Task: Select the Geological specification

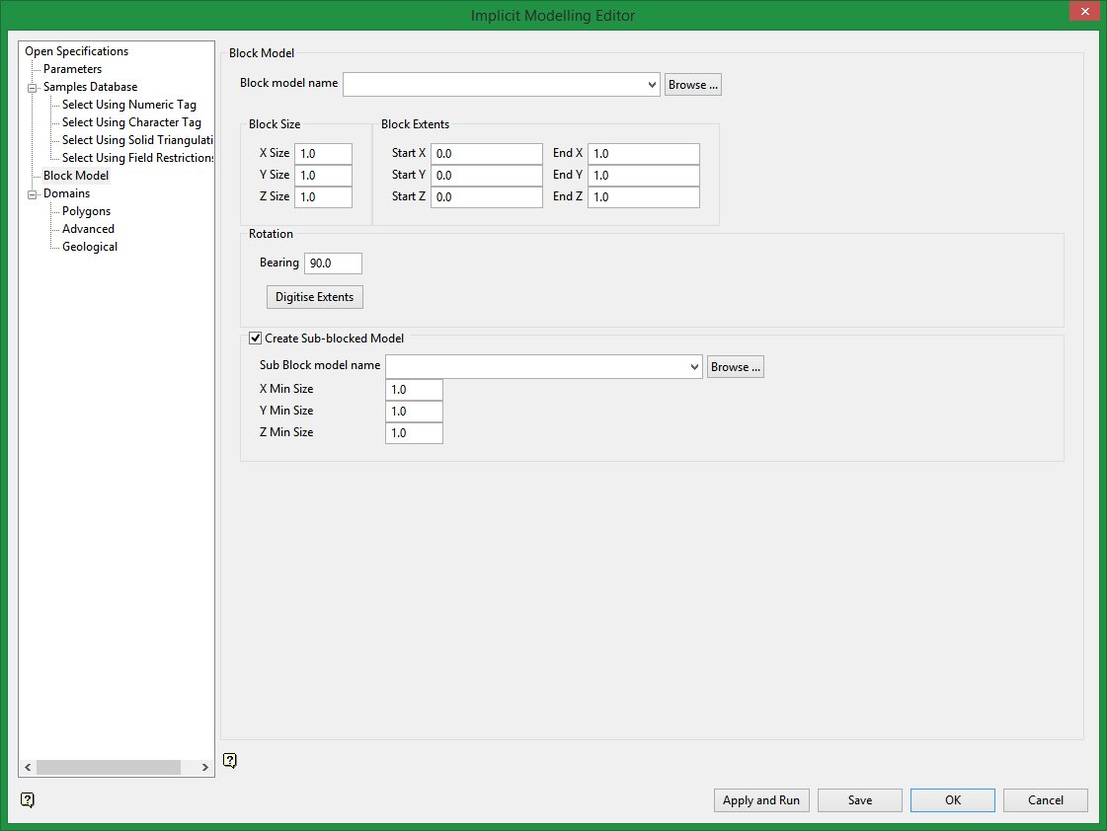Action: tap(89, 246)
